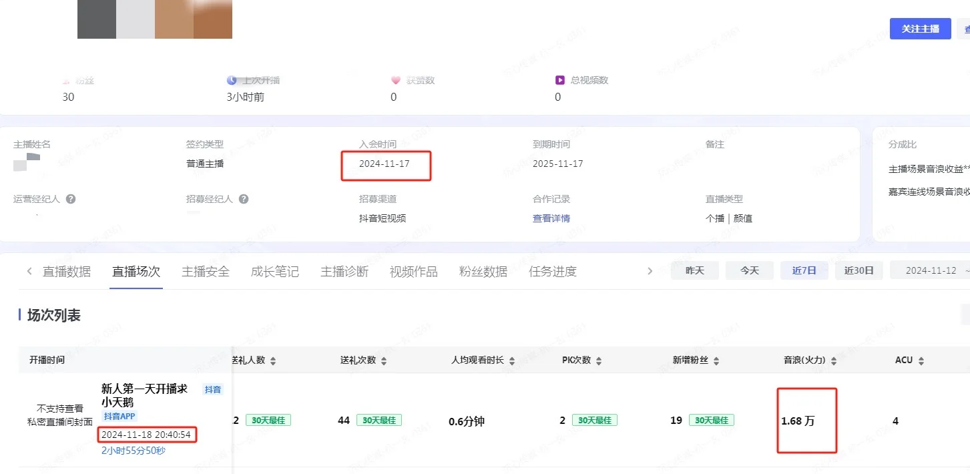Sort the table by 送礼人数
The image size is (970, 474).
pos(273,361)
